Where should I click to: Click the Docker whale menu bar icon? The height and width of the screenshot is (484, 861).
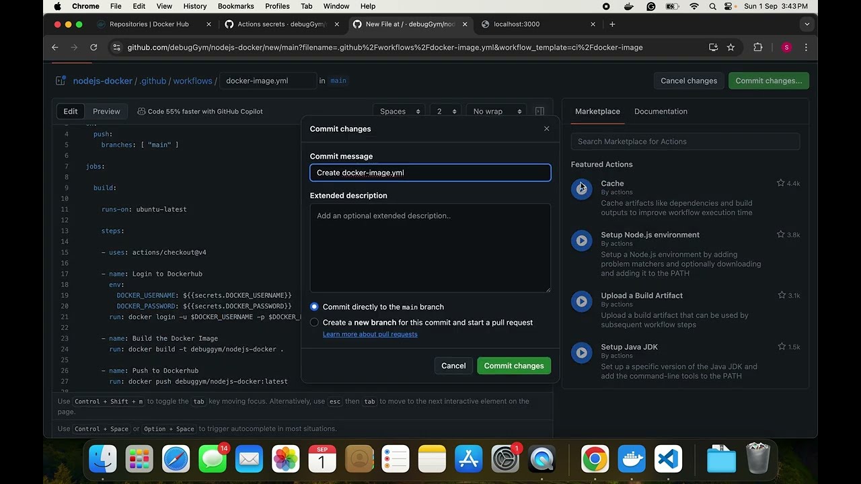point(629,6)
